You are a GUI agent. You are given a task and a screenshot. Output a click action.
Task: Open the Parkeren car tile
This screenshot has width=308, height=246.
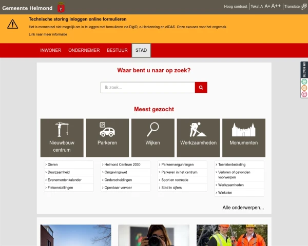pyautogui.click(x=107, y=138)
